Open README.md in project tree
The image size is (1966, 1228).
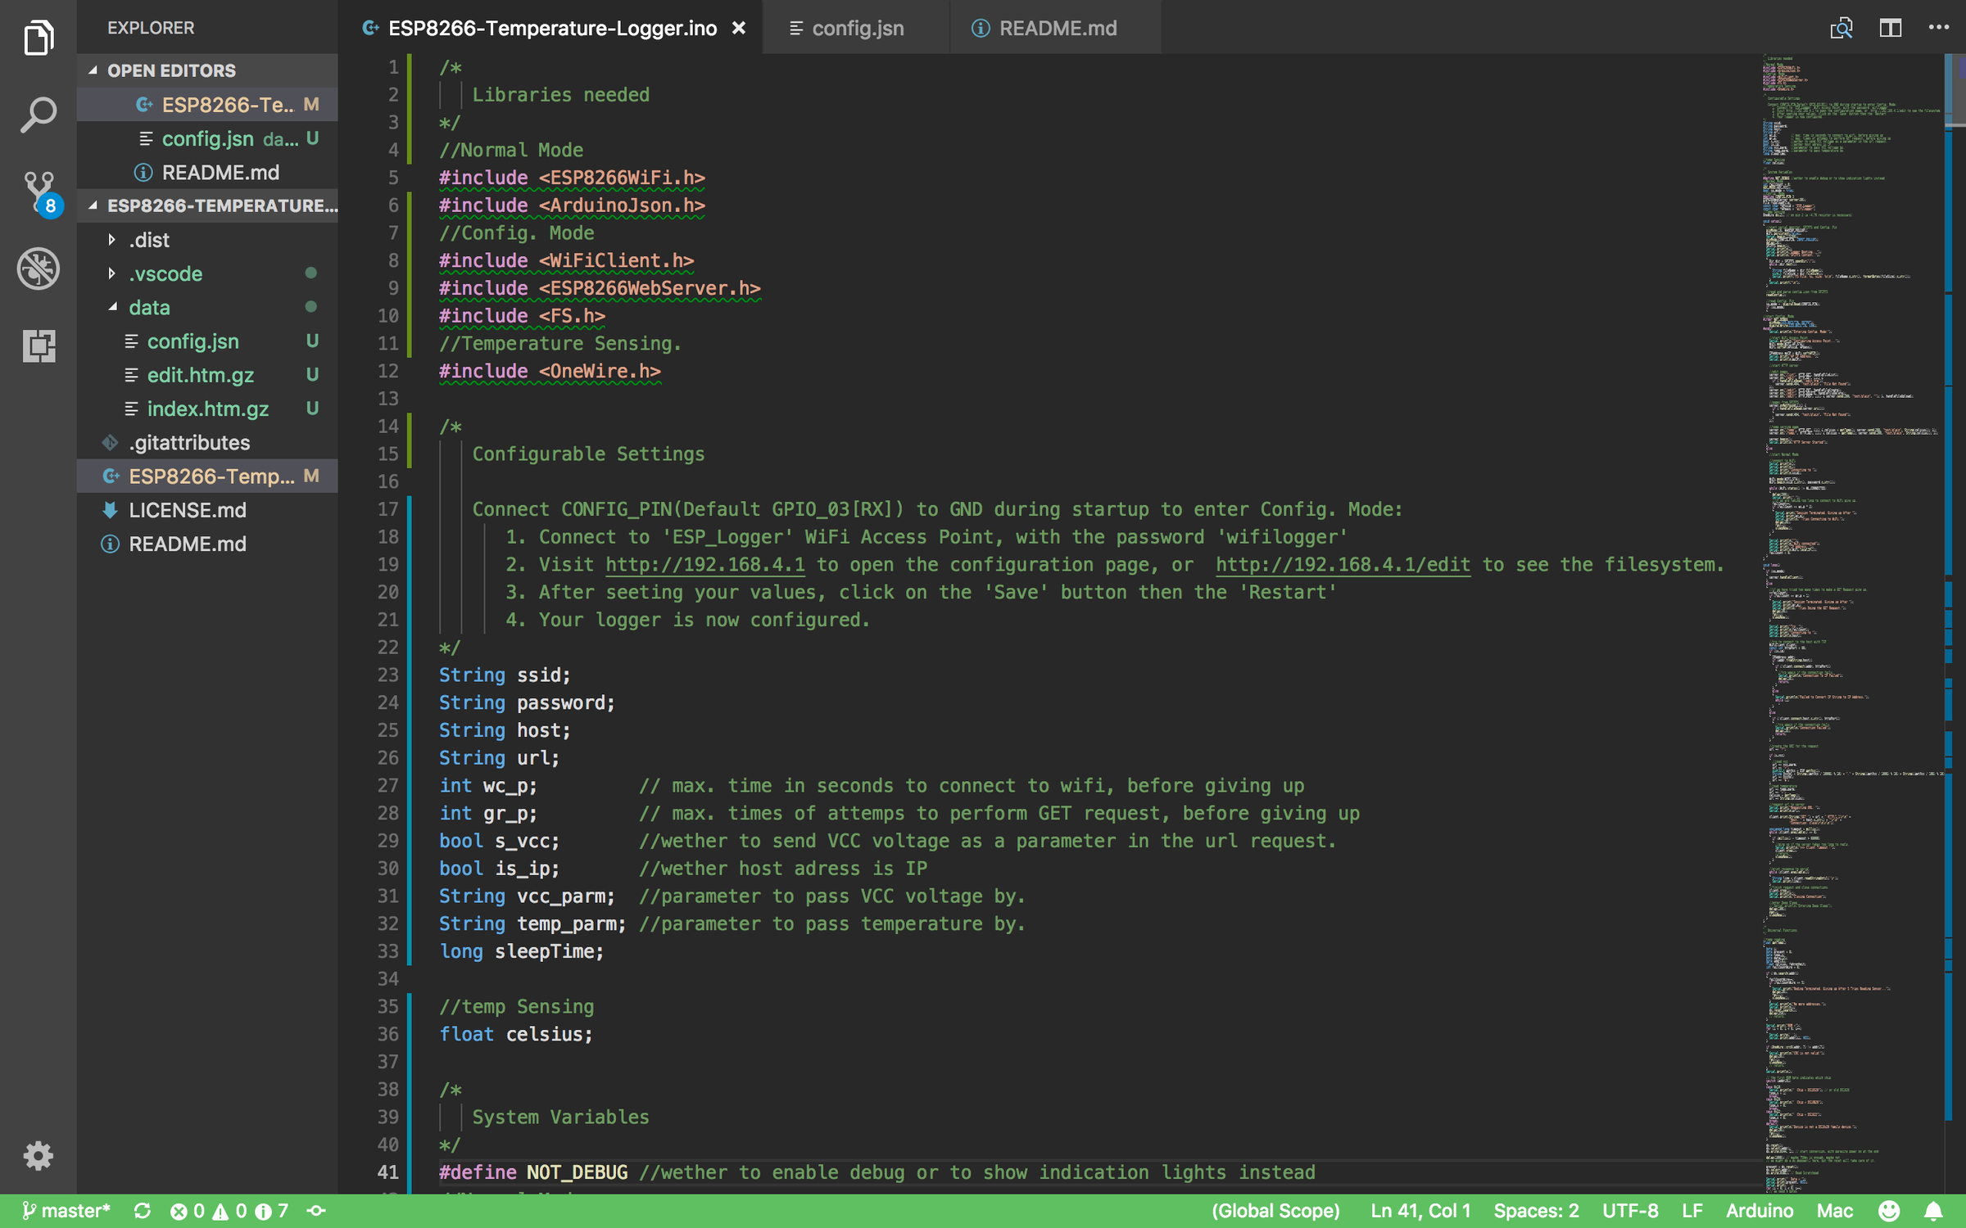pos(207,544)
